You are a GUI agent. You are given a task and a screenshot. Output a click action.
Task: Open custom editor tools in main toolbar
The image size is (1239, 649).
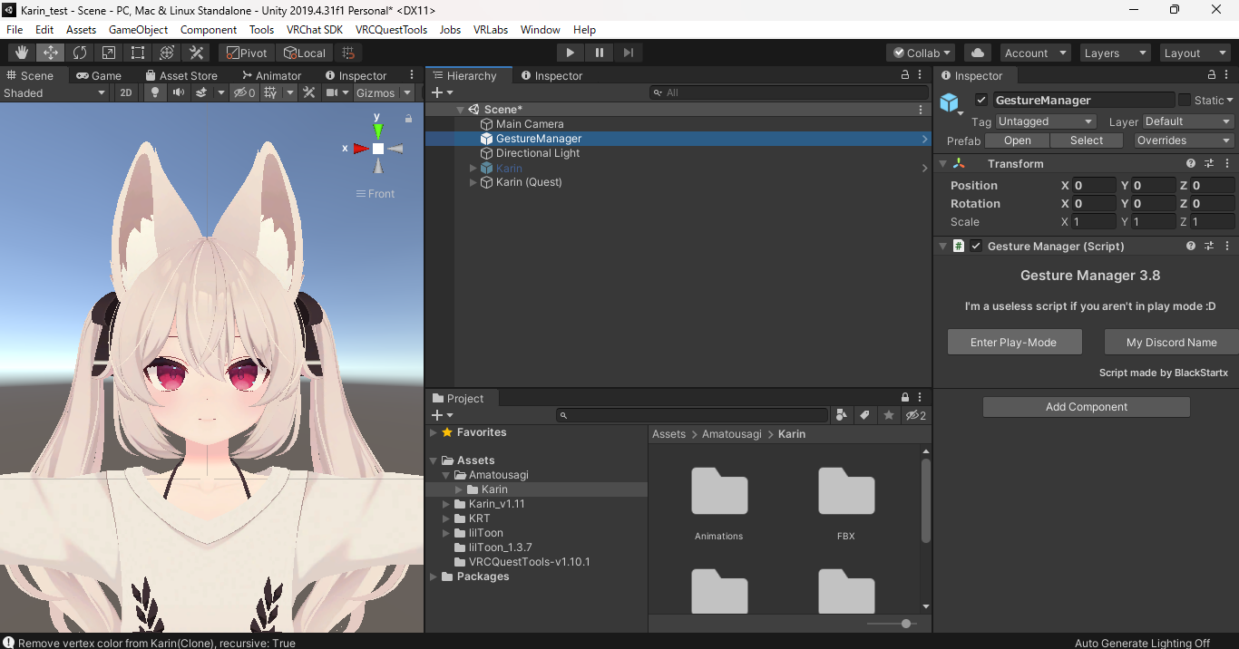[x=196, y=53]
